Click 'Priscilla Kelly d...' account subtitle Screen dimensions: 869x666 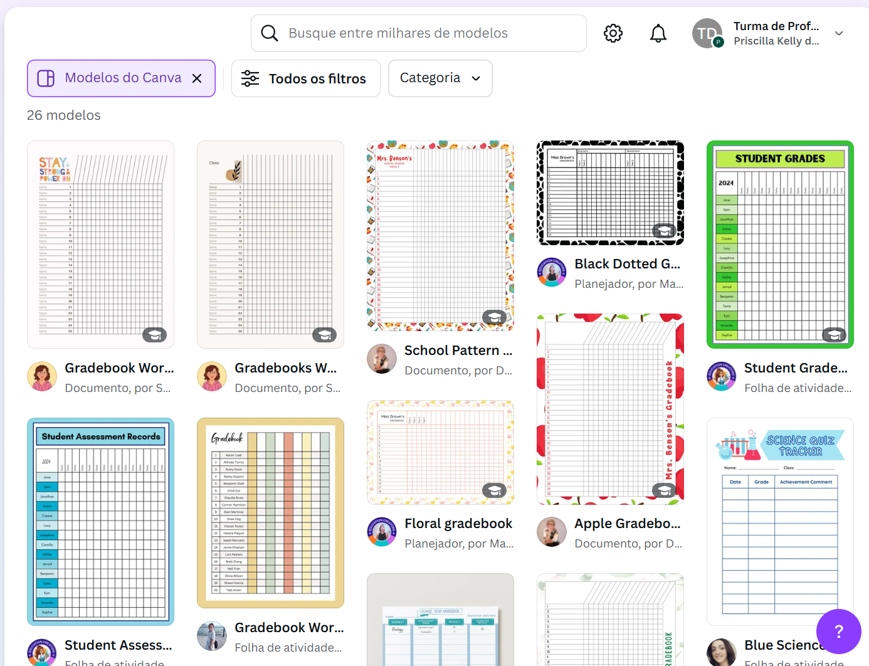click(776, 41)
